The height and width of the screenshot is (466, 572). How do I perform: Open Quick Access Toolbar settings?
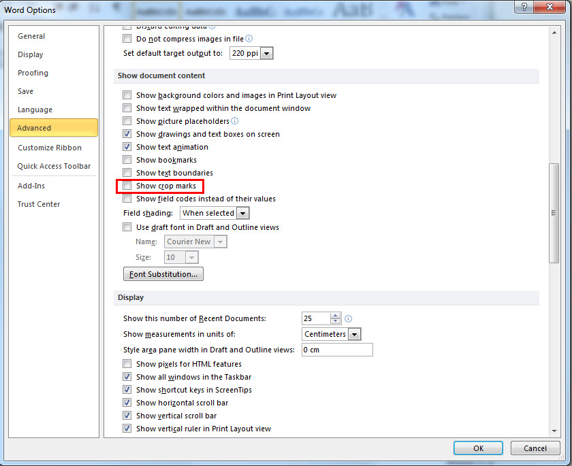click(54, 166)
